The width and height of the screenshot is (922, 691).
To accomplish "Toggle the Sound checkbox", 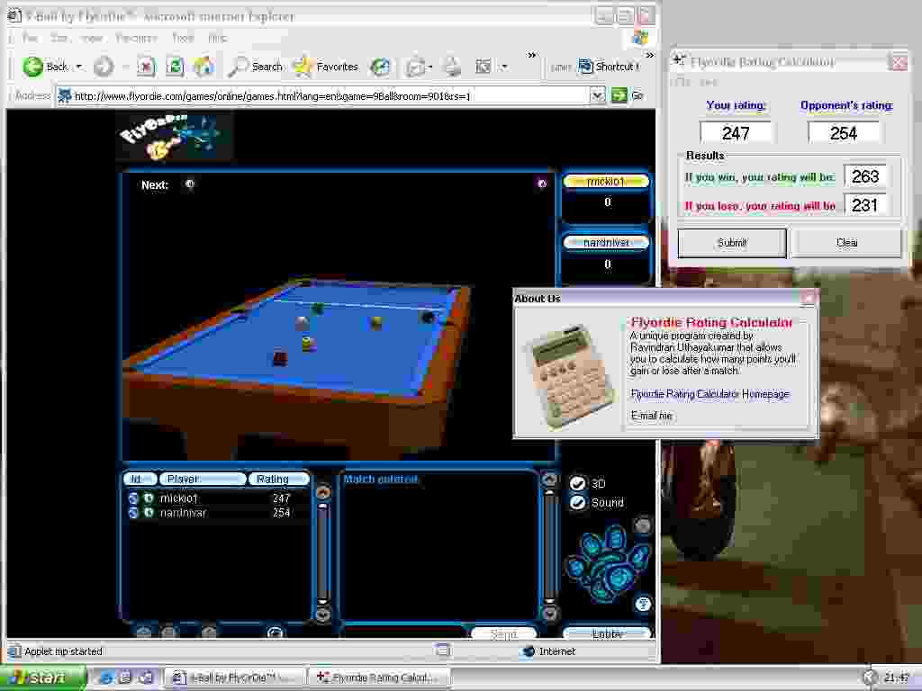I will click(577, 503).
